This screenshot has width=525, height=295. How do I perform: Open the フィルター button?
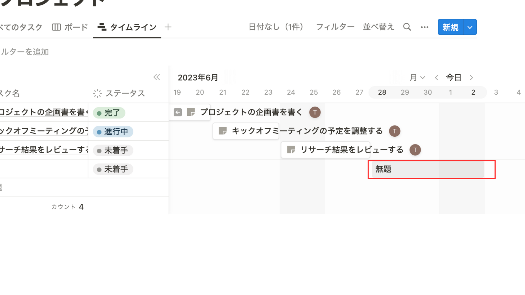[335, 27]
